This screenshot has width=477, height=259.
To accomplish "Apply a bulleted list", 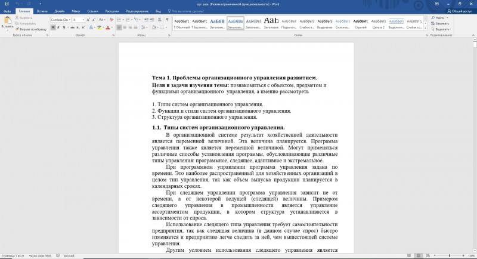I will (119, 20).
